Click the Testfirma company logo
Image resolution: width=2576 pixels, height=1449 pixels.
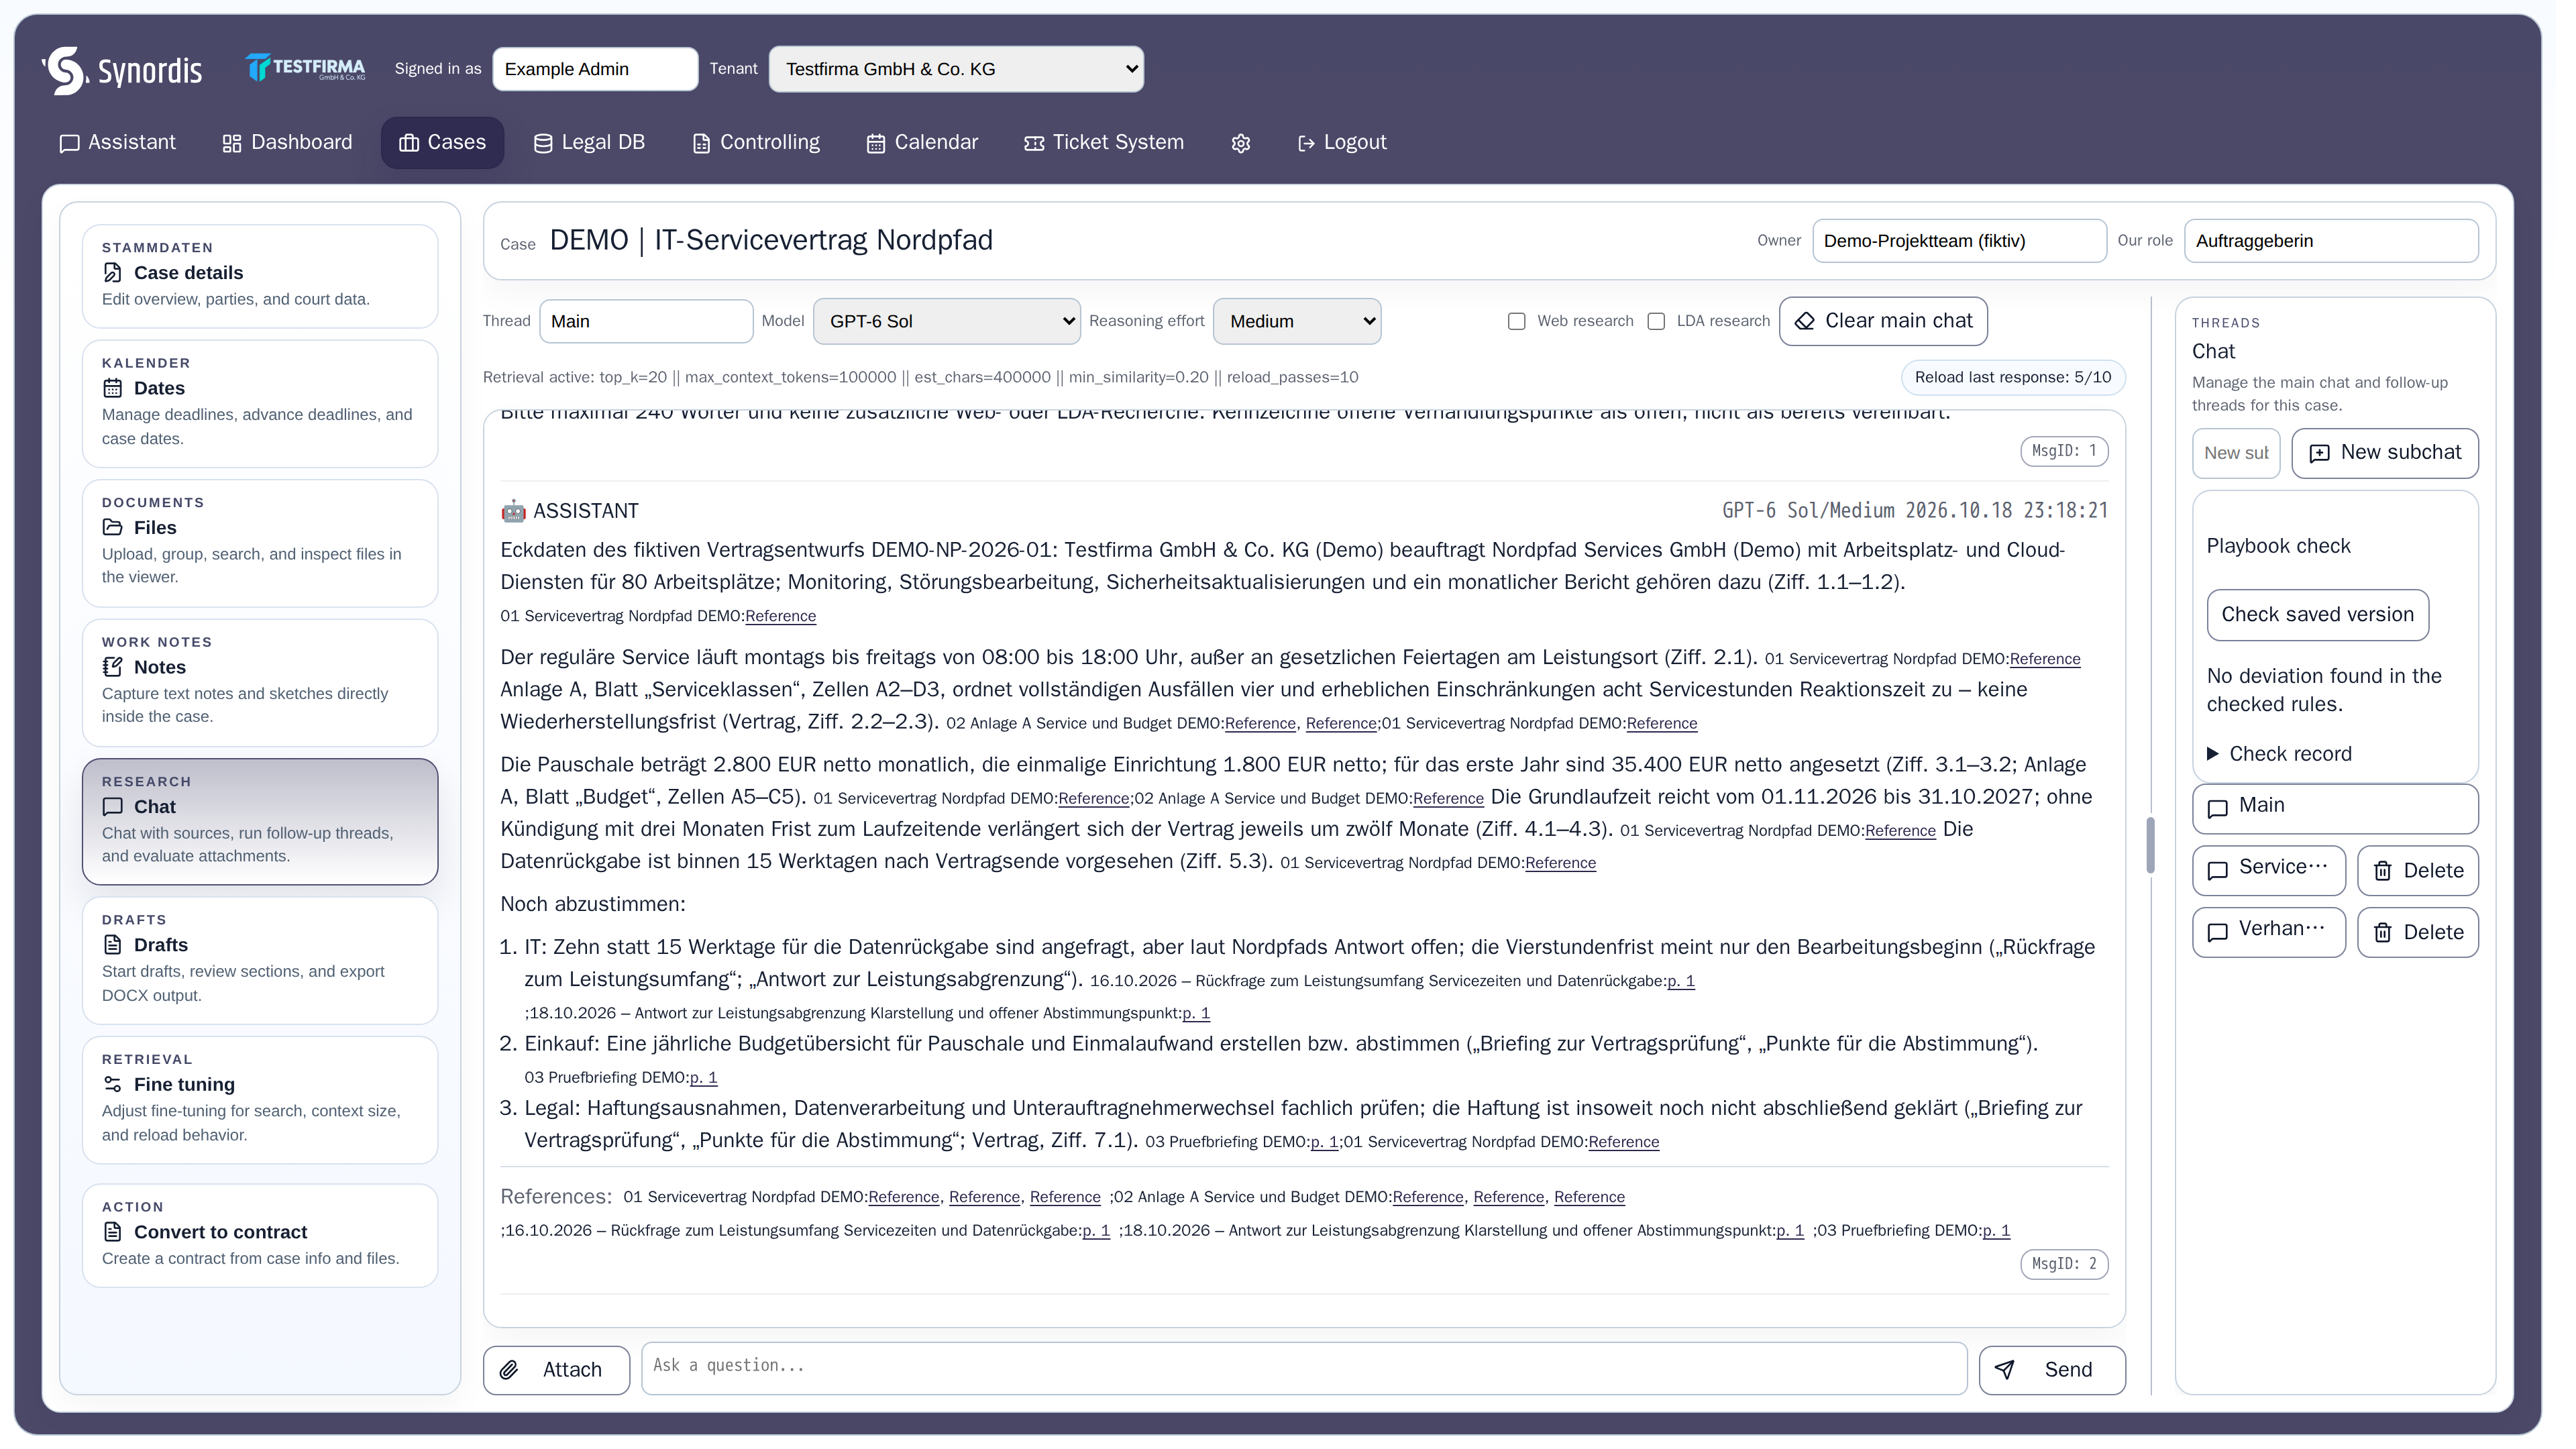coord(307,68)
